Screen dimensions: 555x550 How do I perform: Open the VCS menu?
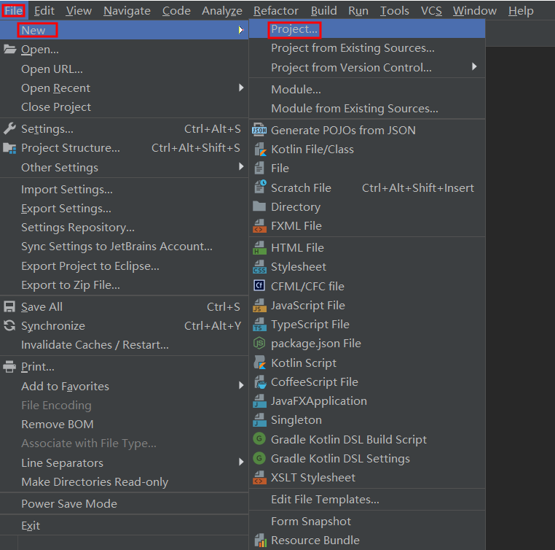(x=431, y=11)
